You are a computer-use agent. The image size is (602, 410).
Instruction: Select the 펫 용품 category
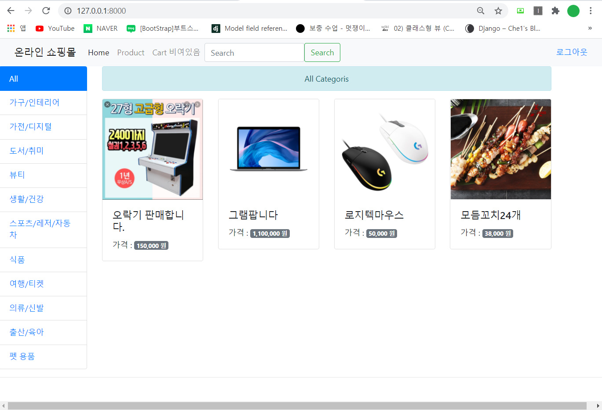(x=44, y=356)
